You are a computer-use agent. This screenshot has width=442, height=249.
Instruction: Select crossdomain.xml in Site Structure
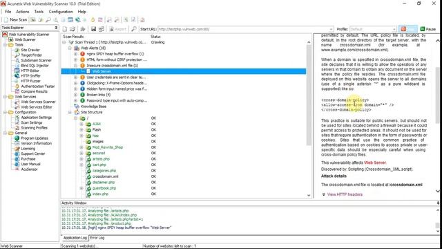[105, 176]
